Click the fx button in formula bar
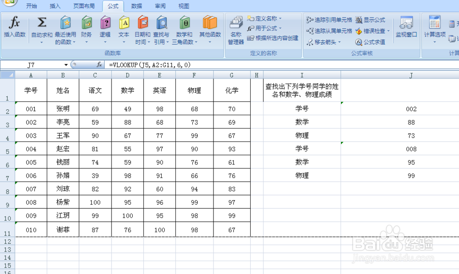Viewport: 459px width, 274px height. 99,64
